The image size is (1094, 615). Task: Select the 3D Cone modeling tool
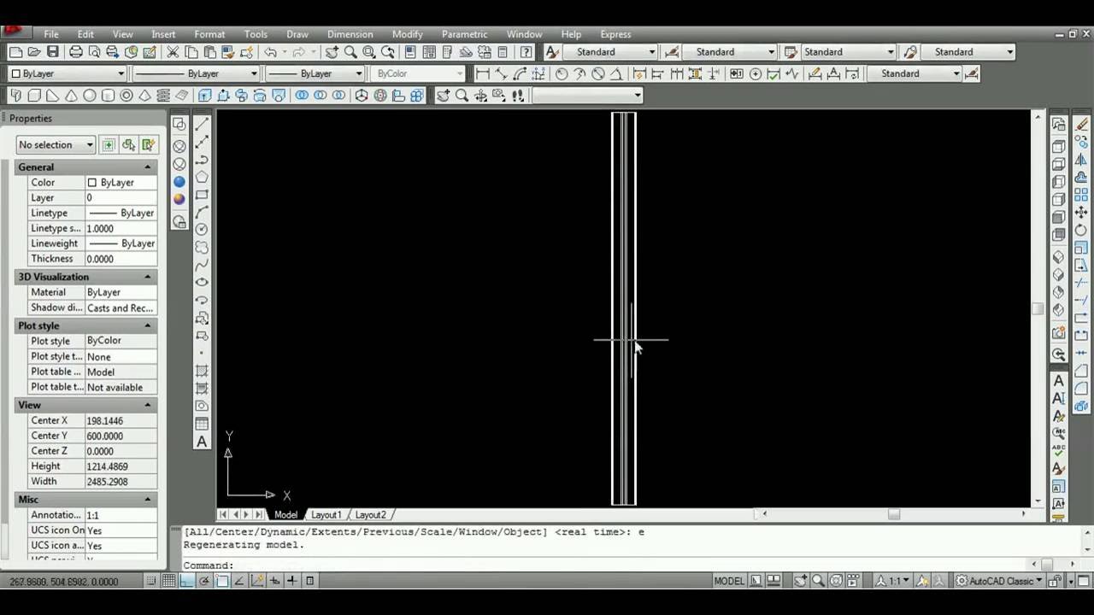point(71,96)
